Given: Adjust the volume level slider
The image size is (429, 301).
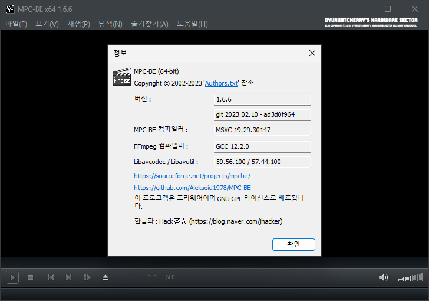Looking at the screenshot, I should [x=410, y=277].
